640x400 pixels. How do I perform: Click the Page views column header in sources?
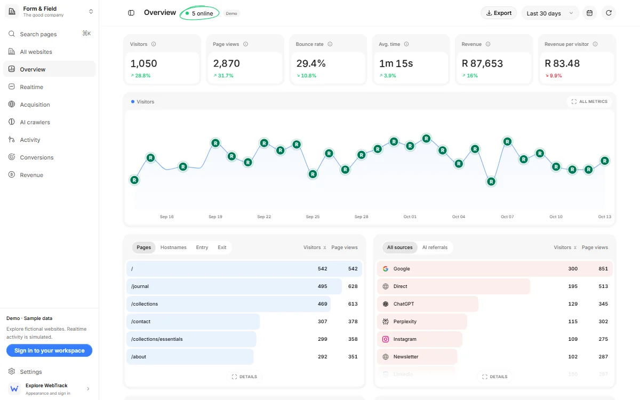coord(595,247)
